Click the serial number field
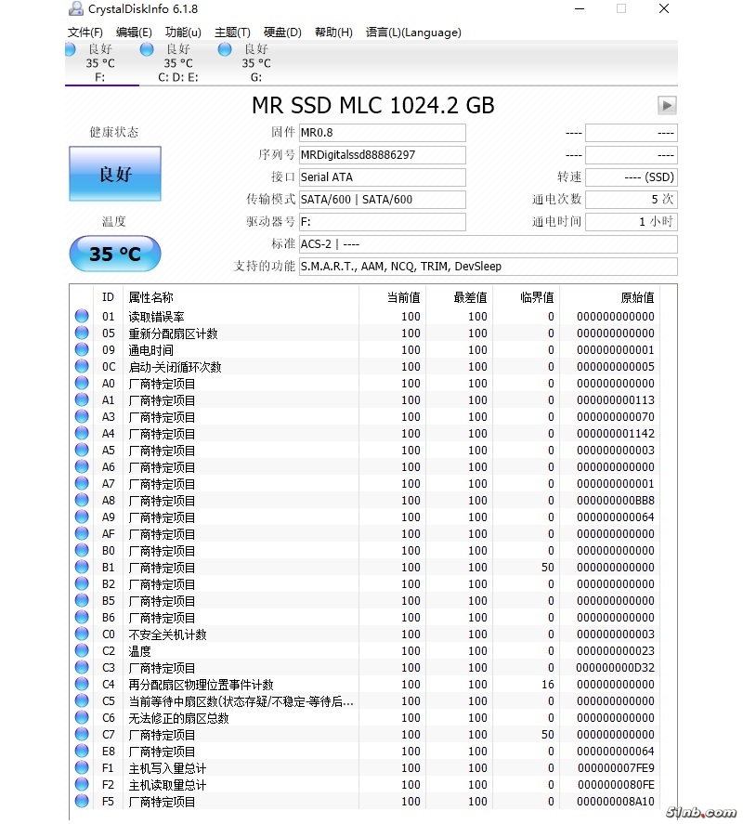 click(x=382, y=155)
